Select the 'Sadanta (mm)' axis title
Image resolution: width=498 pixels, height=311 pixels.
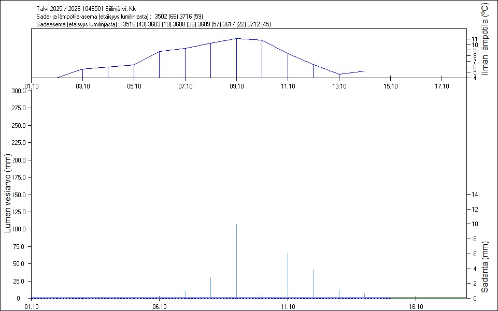(x=485, y=266)
